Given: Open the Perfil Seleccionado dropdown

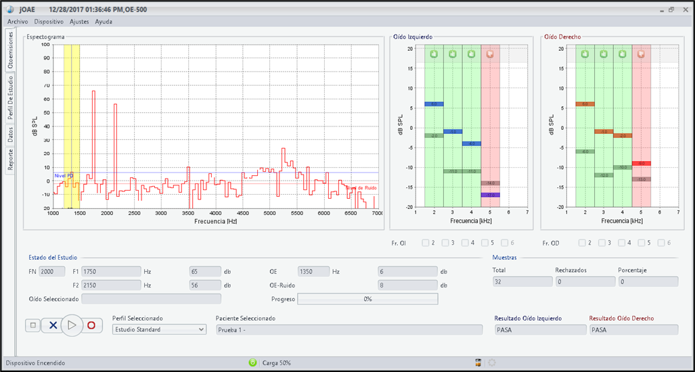Looking at the screenshot, I should pos(159,329).
